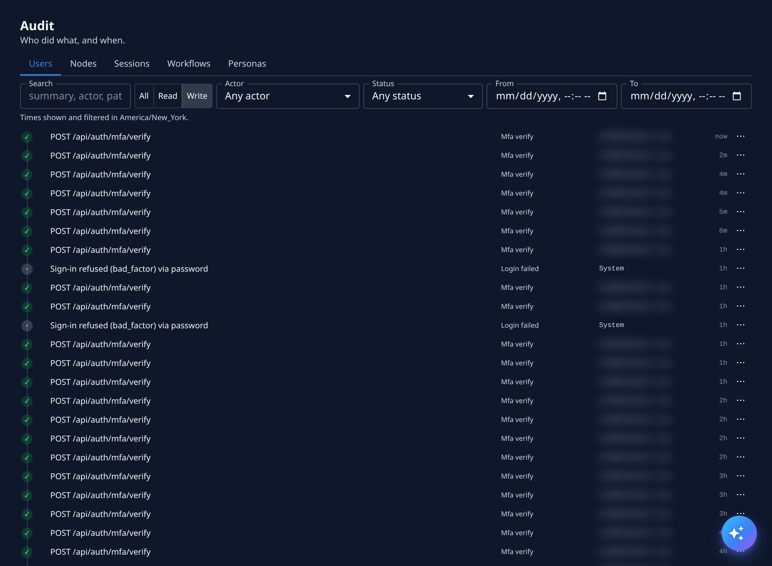Open more options for the 'now' entry

click(741, 136)
